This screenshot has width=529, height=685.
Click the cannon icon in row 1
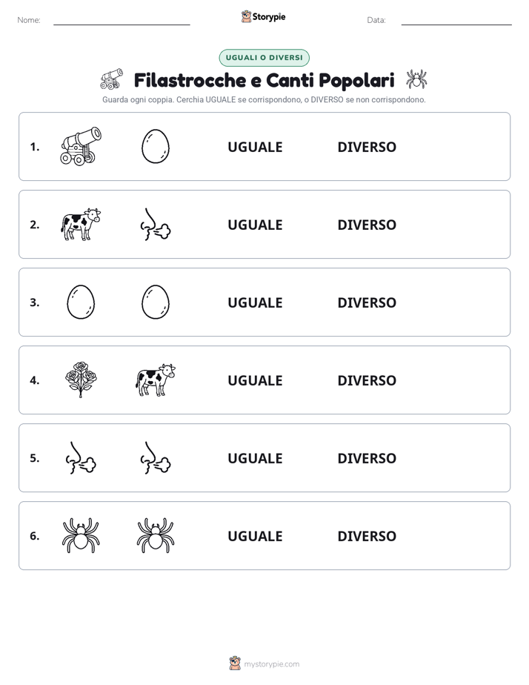[x=81, y=146]
